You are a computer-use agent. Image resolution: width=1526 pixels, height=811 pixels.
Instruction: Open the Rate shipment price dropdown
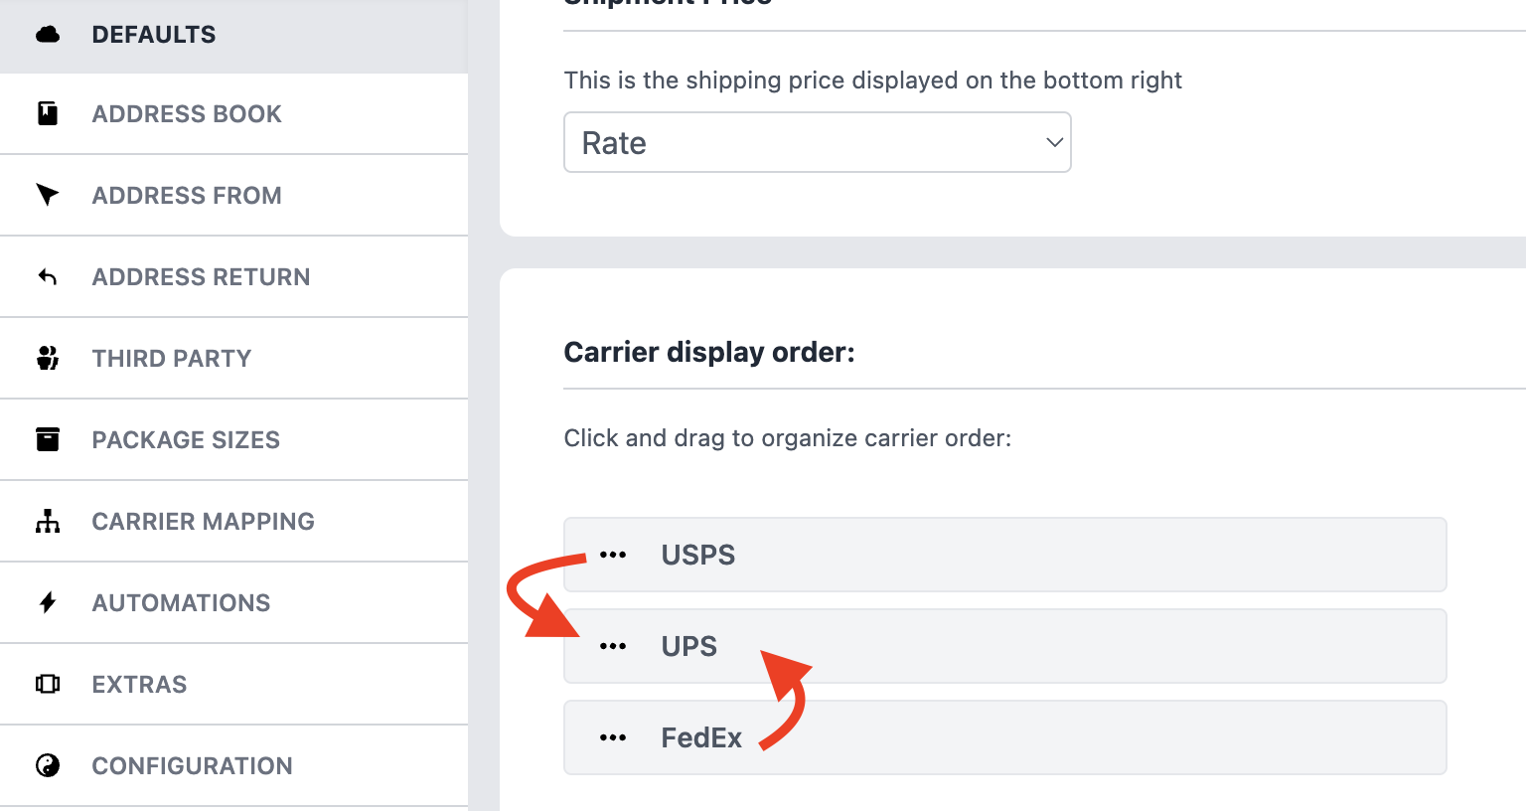[x=816, y=142]
